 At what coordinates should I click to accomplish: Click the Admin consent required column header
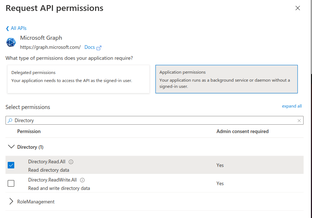[x=243, y=131]
